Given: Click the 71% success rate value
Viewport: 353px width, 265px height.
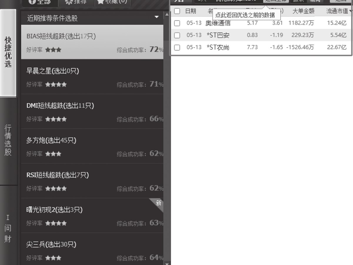Looking at the screenshot, I should (156, 84).
